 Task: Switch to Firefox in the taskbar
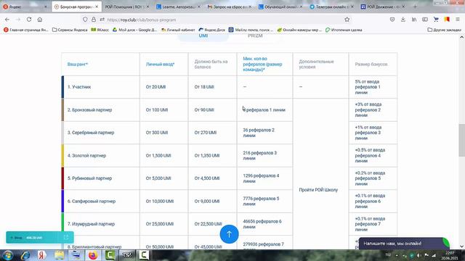click(x=93, y=255)
